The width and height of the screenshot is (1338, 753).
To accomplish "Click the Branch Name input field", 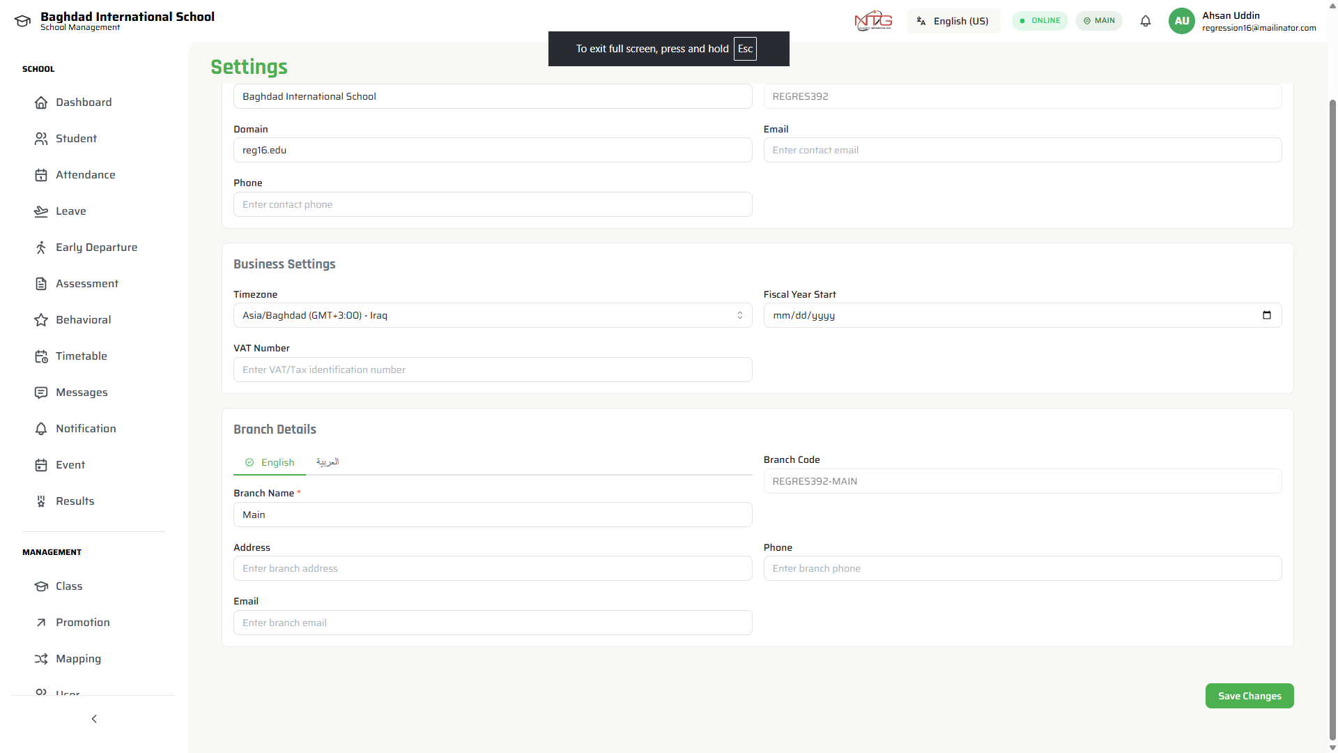I will tap(493, 515).
